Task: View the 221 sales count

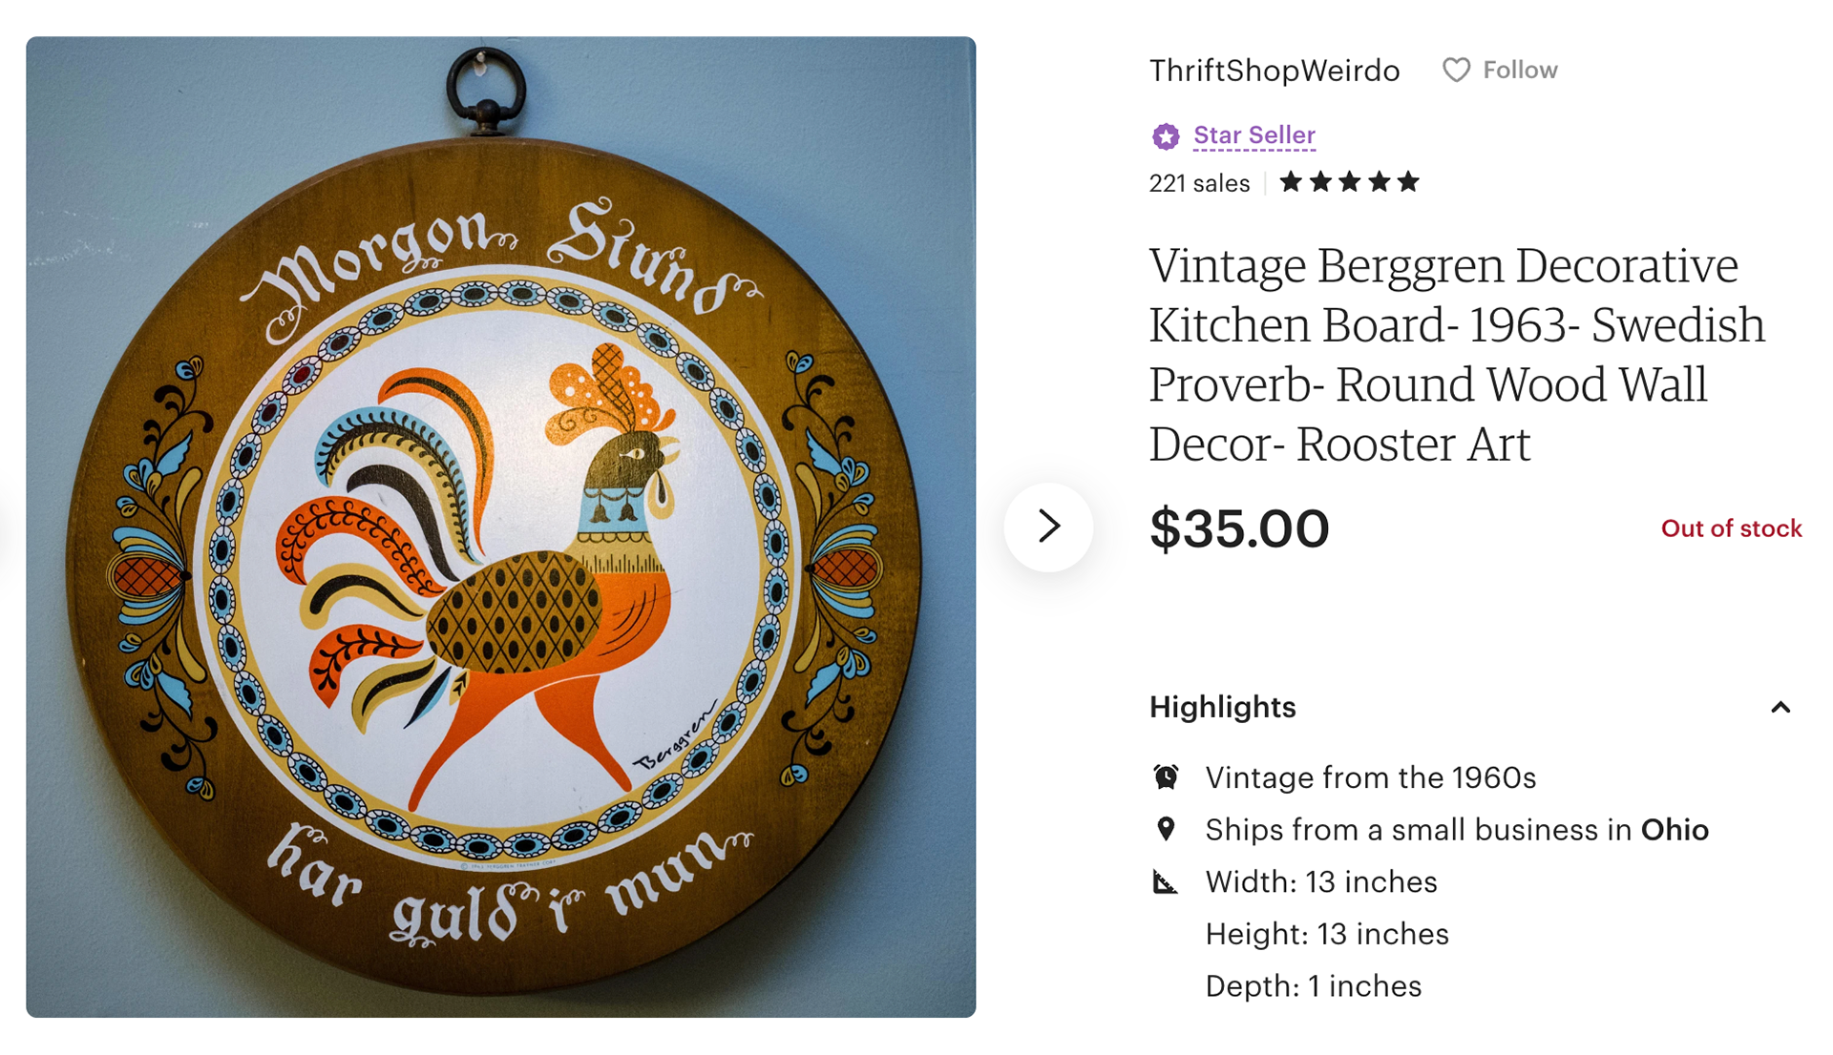Action: click(x=1199, y=183)
